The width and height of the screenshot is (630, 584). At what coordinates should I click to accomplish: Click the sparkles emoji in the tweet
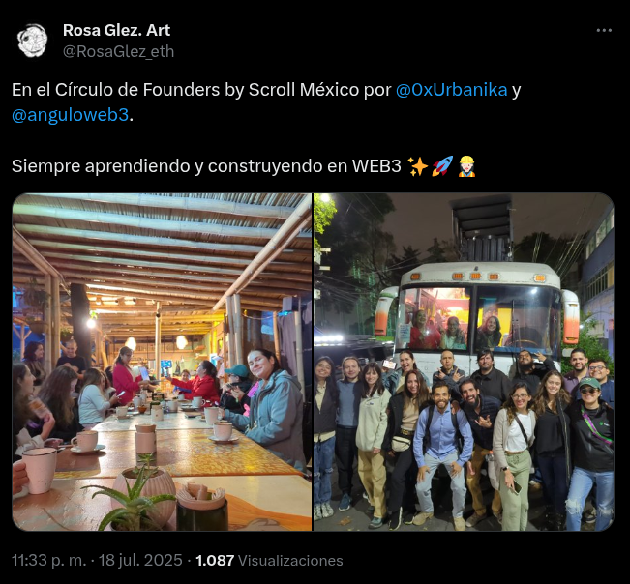click(x=418, y=166)
